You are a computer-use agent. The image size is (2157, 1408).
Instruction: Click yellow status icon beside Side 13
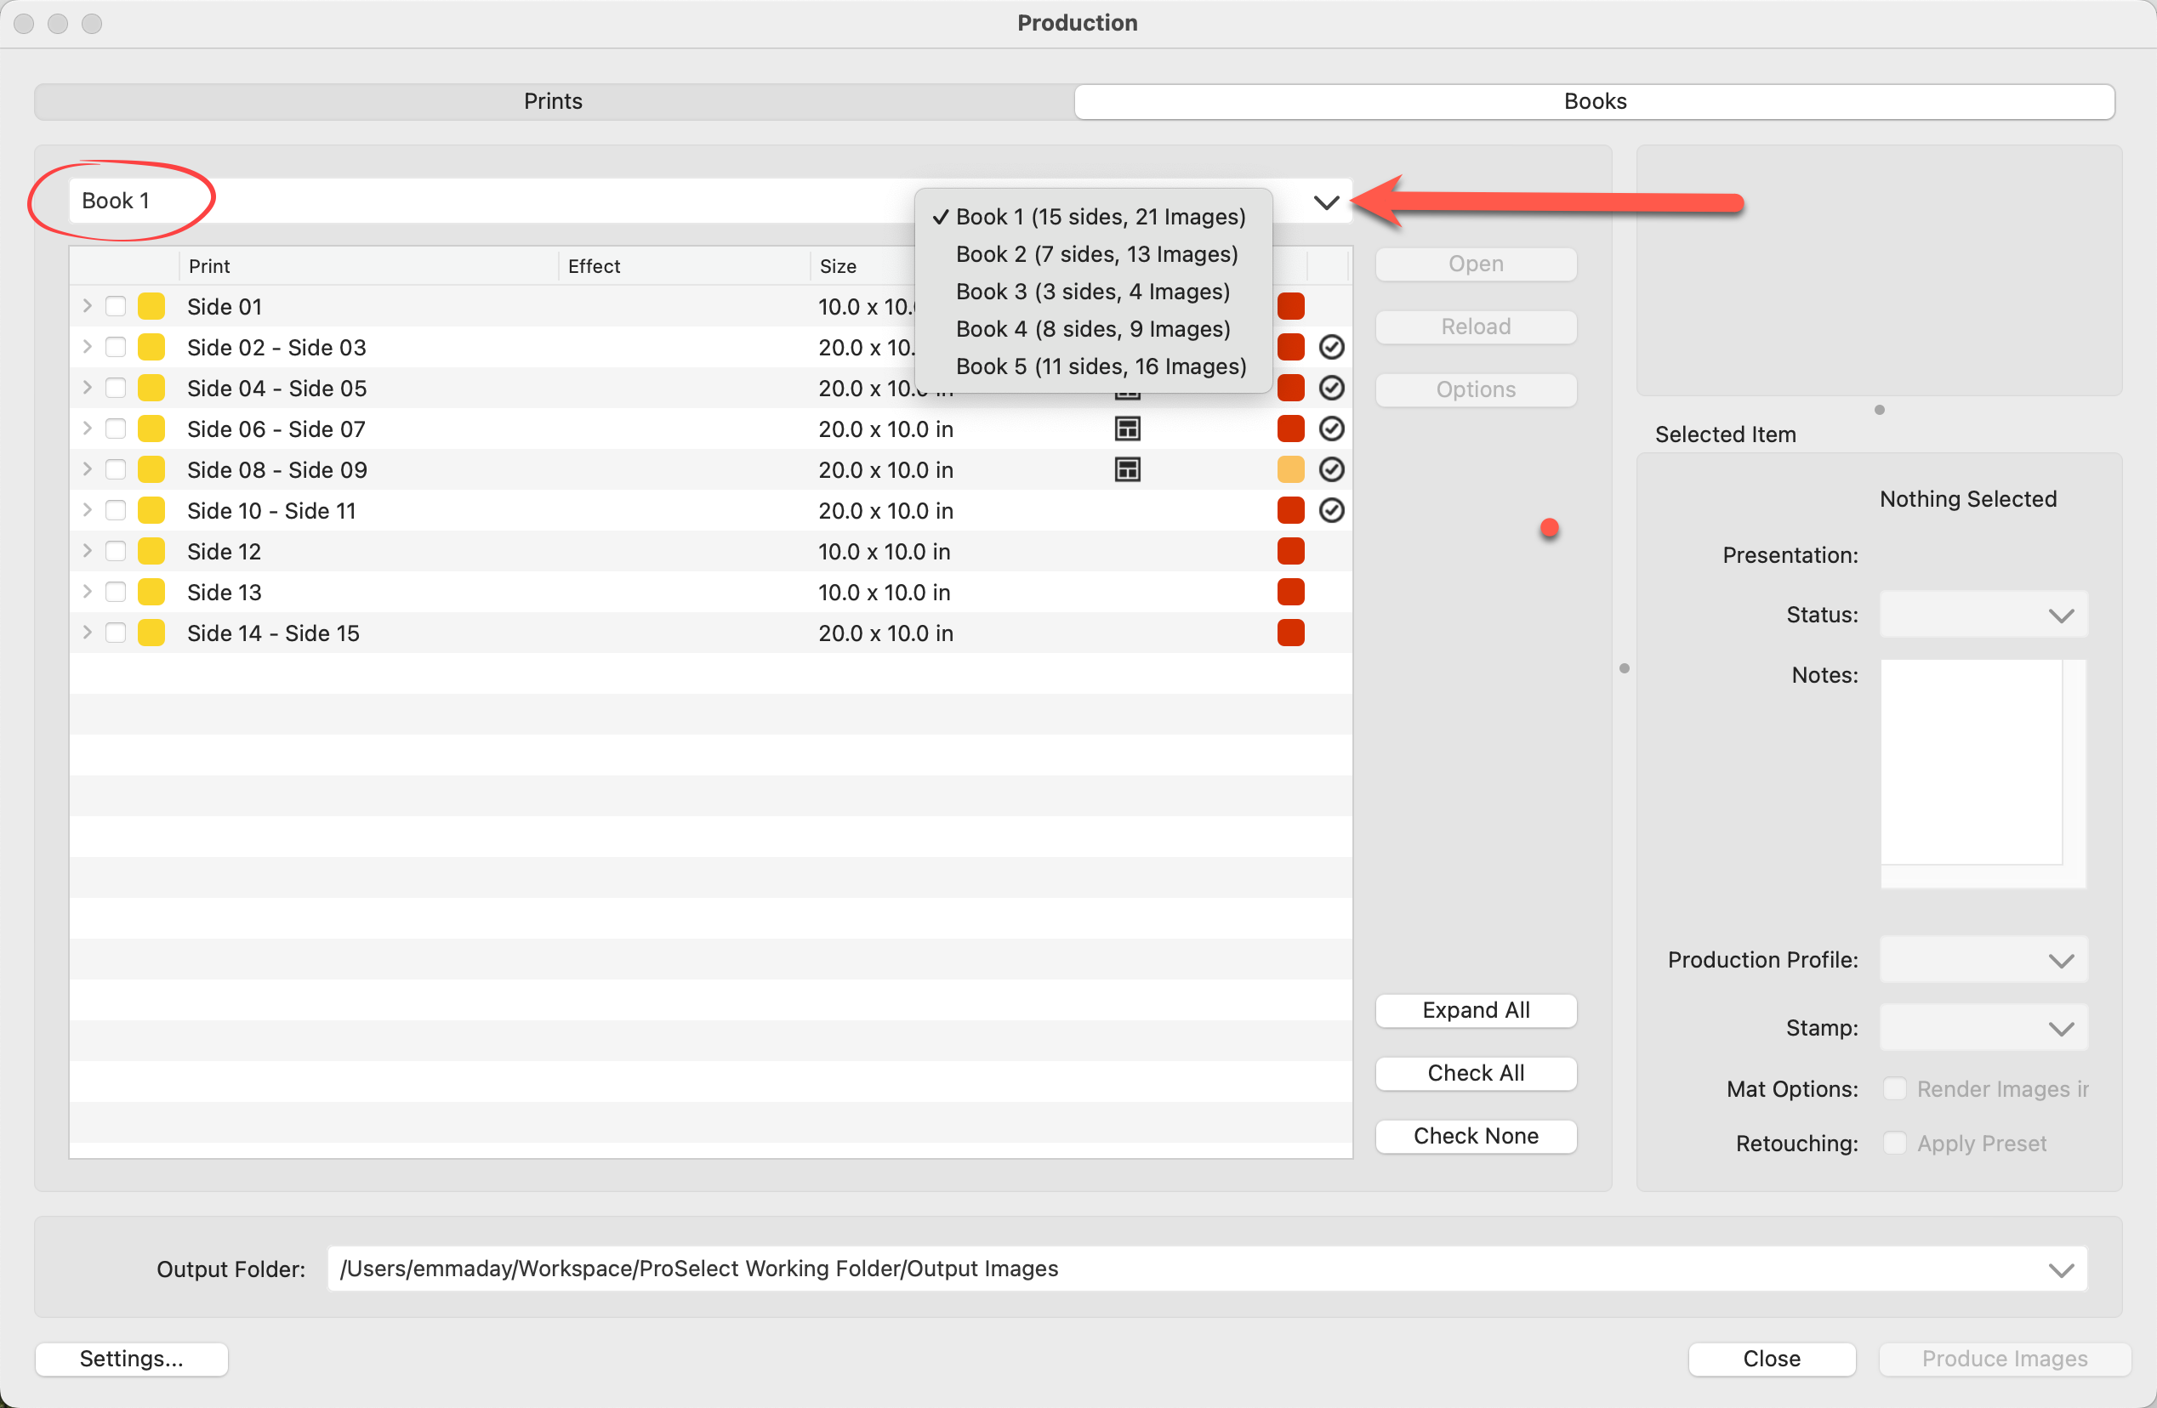point(151,592)
